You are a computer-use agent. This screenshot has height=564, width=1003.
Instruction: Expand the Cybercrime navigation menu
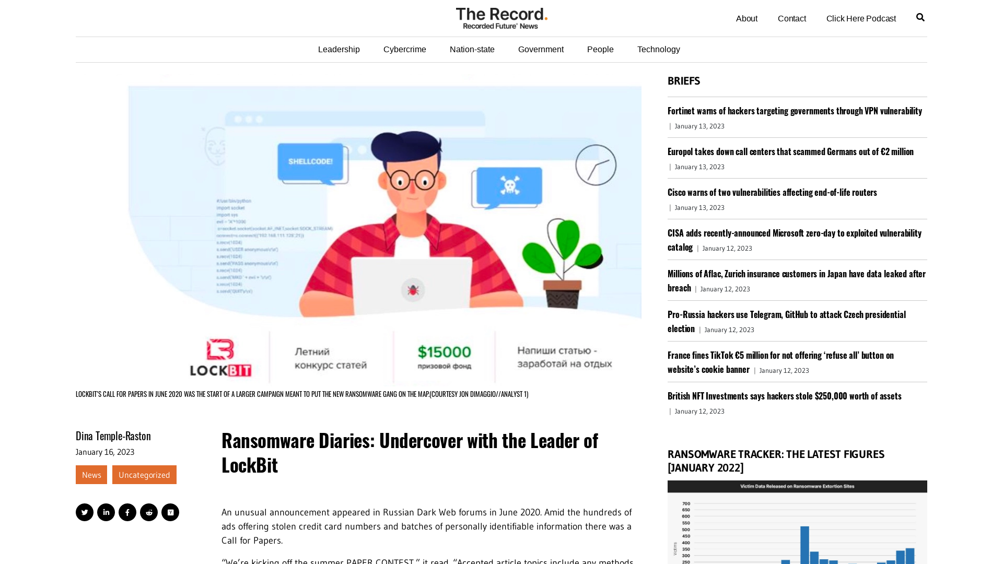(x=404, y=50)
